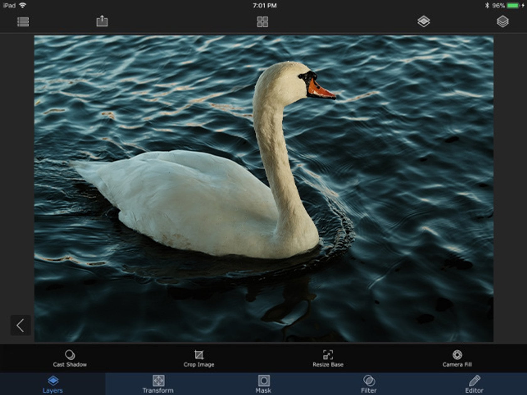Activate the Camera Fill tool
The height and width of the screenshot is (395, 527).
coord(457,358)
